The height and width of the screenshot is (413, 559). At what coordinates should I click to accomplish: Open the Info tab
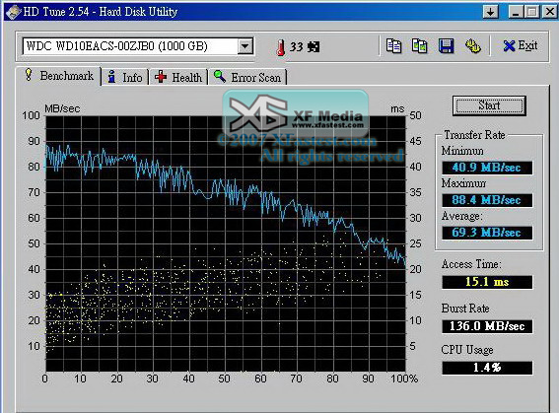[125, 77]
